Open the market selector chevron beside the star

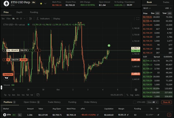click(x=45, y=4)
